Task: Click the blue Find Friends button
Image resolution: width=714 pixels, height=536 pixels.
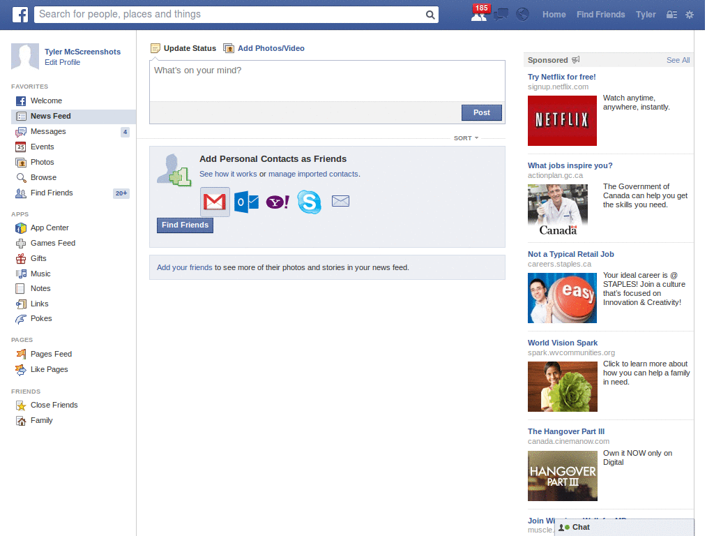Action: click(x=185, y=225)
